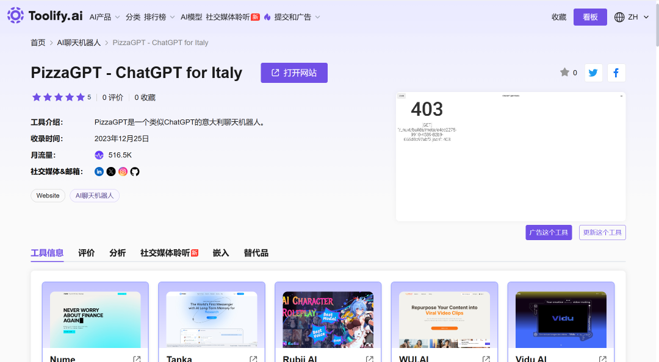Image resolution: width=659 pixels, height=362 pixels.
Task: Open Tanka card external link icon
Action: [x=253, y=359]
